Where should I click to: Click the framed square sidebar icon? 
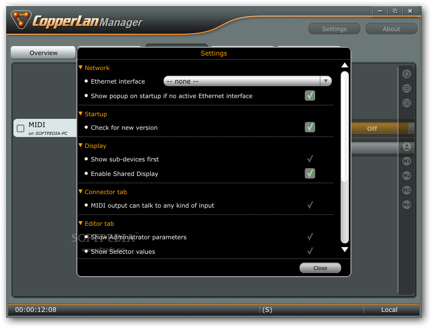coord(407,103)
